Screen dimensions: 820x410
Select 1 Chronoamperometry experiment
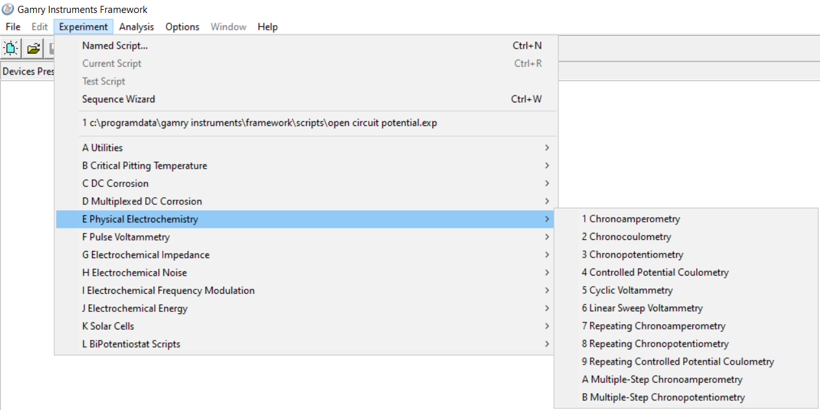(x=686, y=219)
